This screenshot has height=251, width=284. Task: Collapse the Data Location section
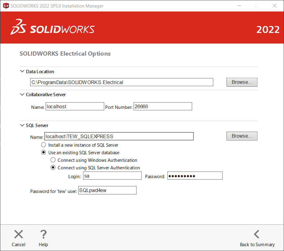point(22,71)
